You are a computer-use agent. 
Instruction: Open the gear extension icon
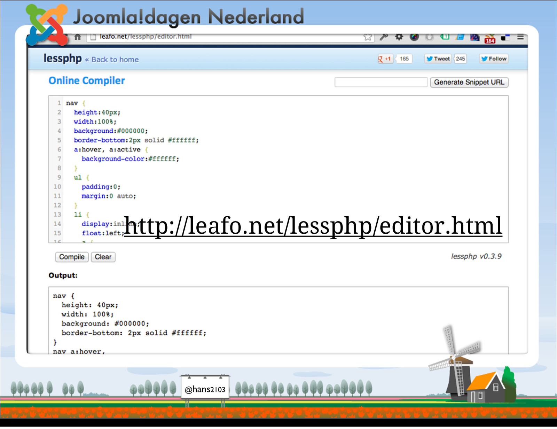[399, 37]
